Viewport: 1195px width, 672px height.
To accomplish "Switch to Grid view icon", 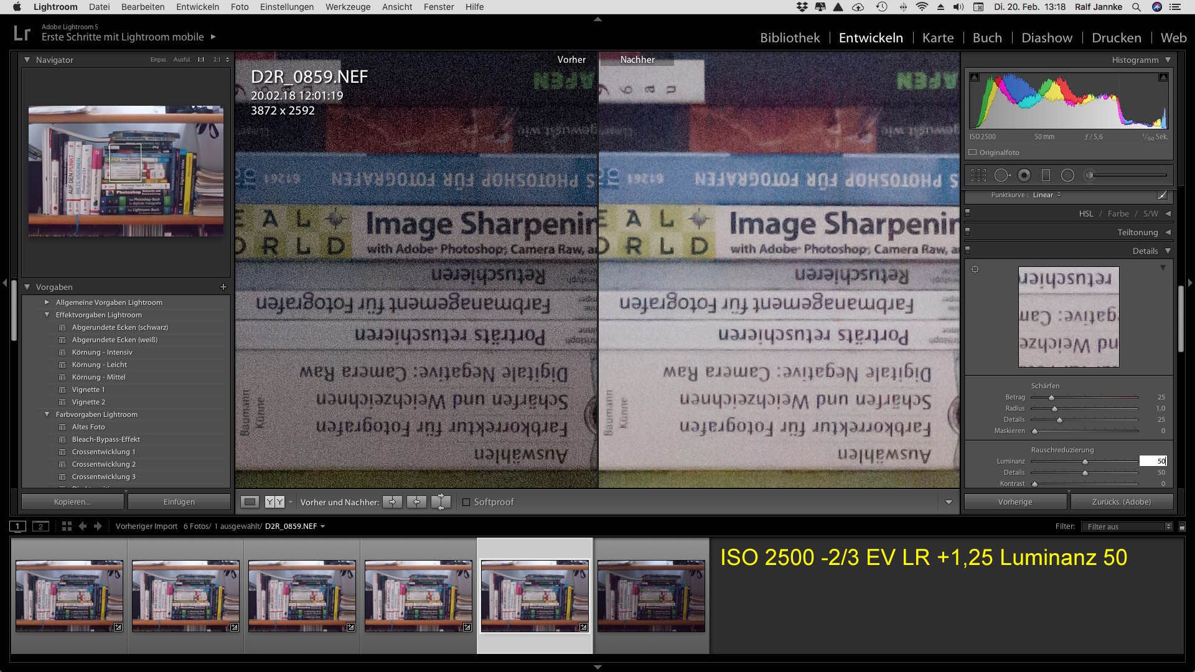I will 67,526.
